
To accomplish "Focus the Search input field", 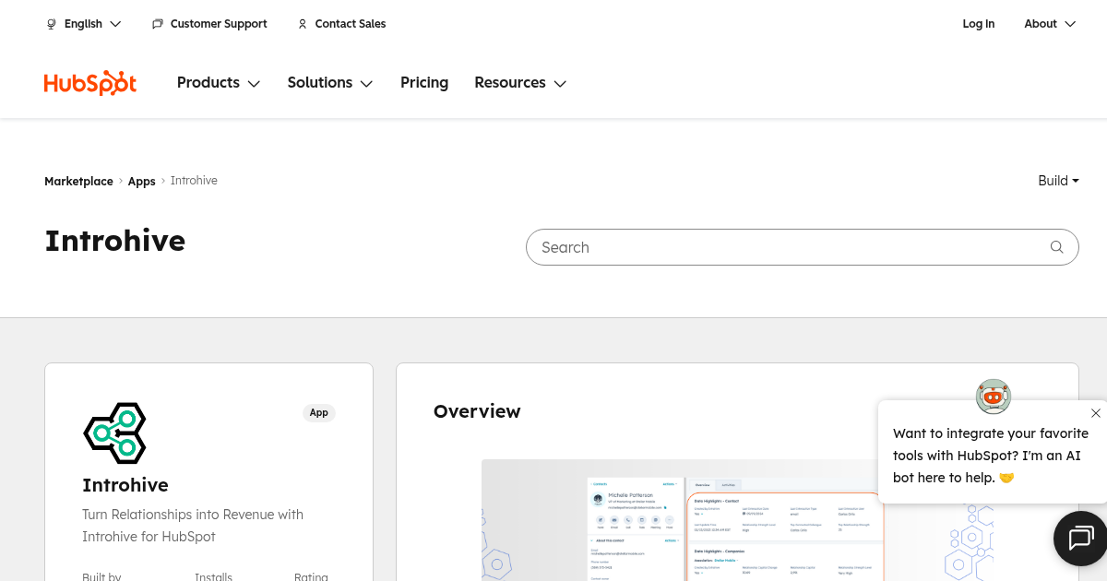I will (803, 247).
